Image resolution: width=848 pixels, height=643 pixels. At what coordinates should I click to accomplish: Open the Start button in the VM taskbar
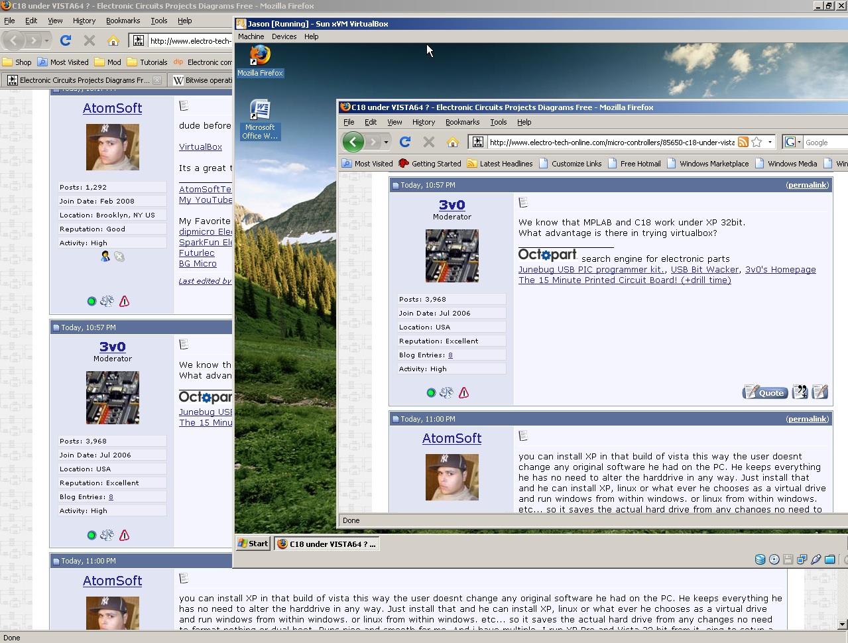(253, 544)
